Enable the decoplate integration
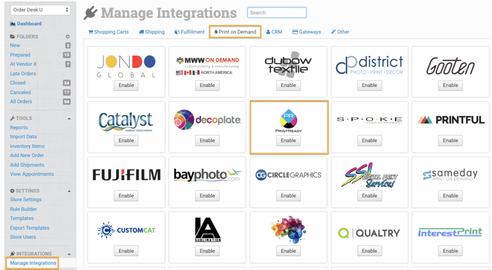Image resolution: width=492 pixels, height=270 pixels. coord(207,140)
